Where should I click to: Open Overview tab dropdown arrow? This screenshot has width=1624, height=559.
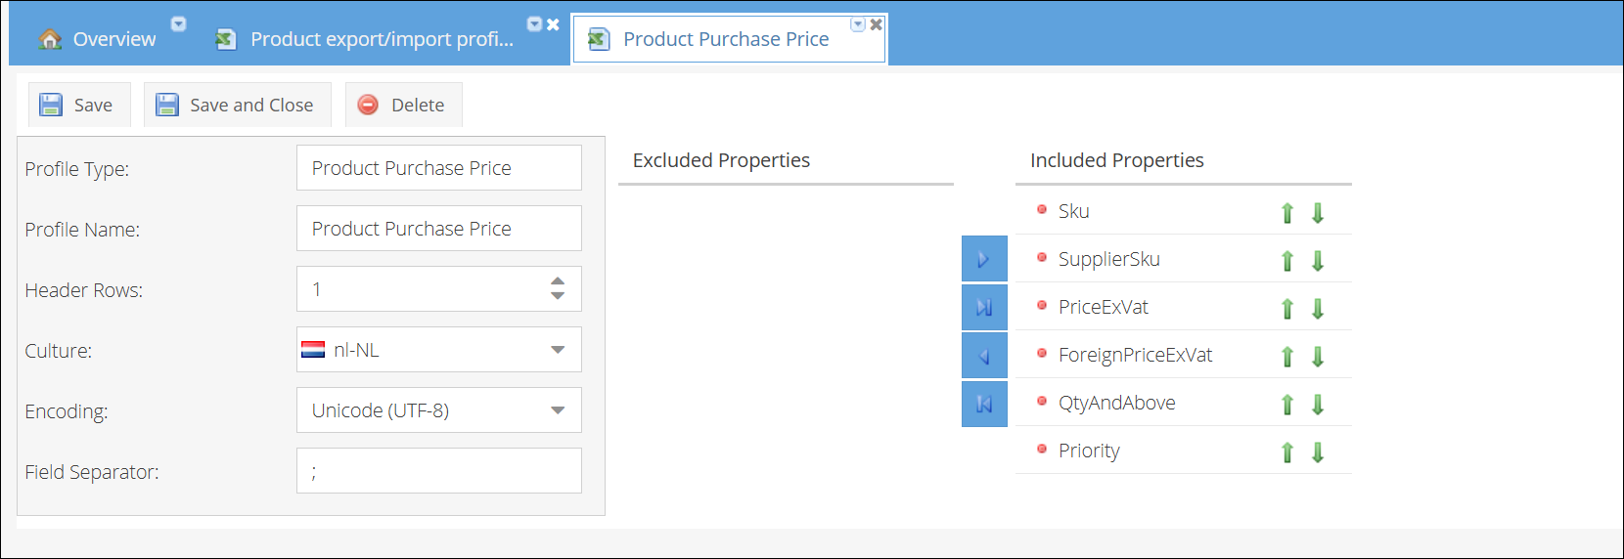(x=178, y=24)
